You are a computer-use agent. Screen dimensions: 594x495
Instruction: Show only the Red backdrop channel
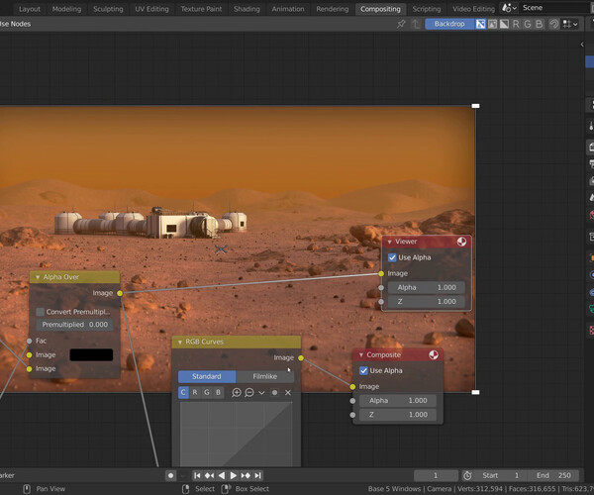click(516, 24)
